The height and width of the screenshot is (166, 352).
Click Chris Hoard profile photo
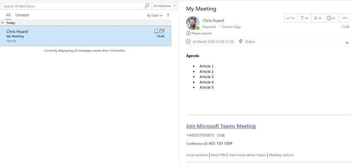tap(193, 23)
